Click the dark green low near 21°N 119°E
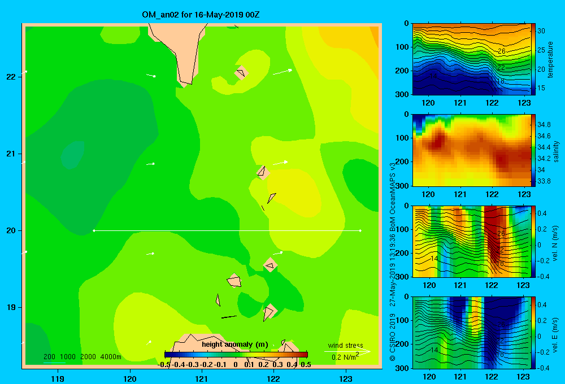Screen dimensions: 565x384 [x=73, y=155]
